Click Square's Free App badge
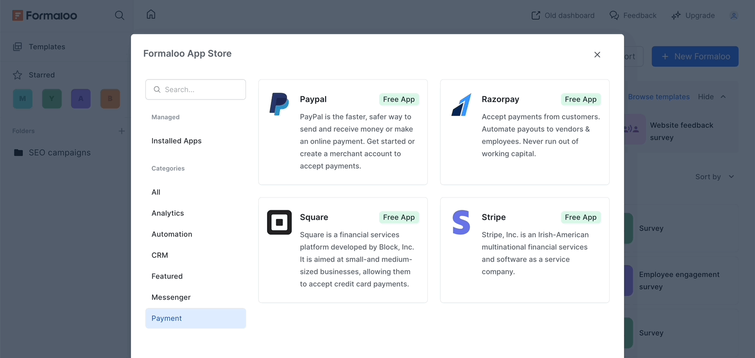The image size is (755, 358). [399, 217]
